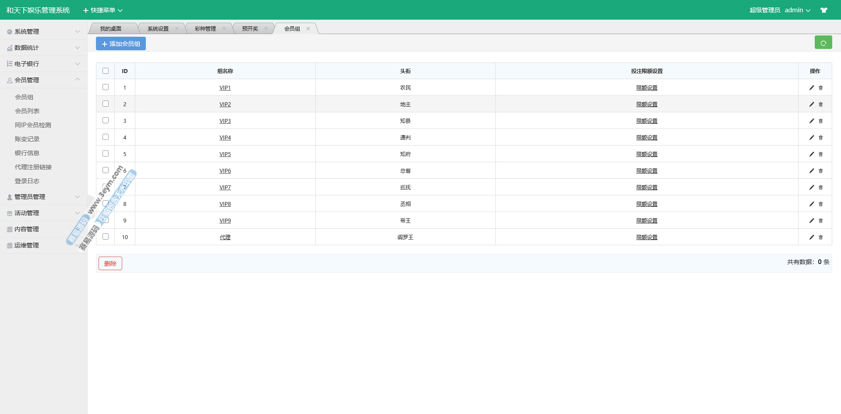Delete VIP5 using its trash icon
The width and height of the screenshot is (841, 414).
(821, 154)
